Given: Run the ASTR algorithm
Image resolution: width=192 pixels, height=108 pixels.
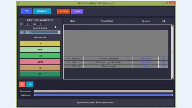Looking at the screenshot, I should pos(40,62).
